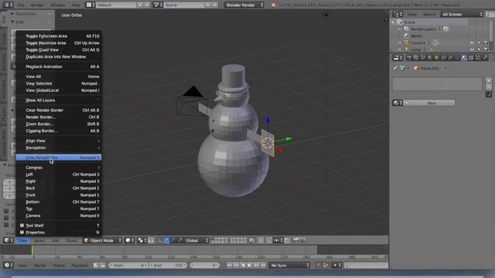The image size is (495, 278).
Task: Open the Constraints properties tab icon
Action: pyautogui.click(x=444, y=58)
